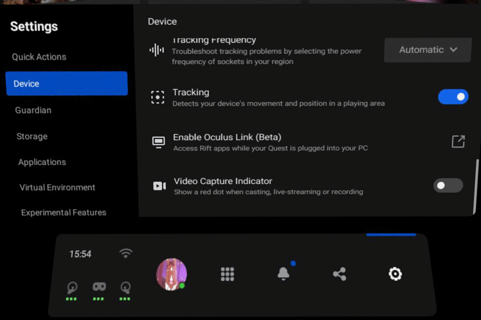This screenshot has height=320, width=481.
Task: Go to Storage settings
Action: click(x=32, y=136)
